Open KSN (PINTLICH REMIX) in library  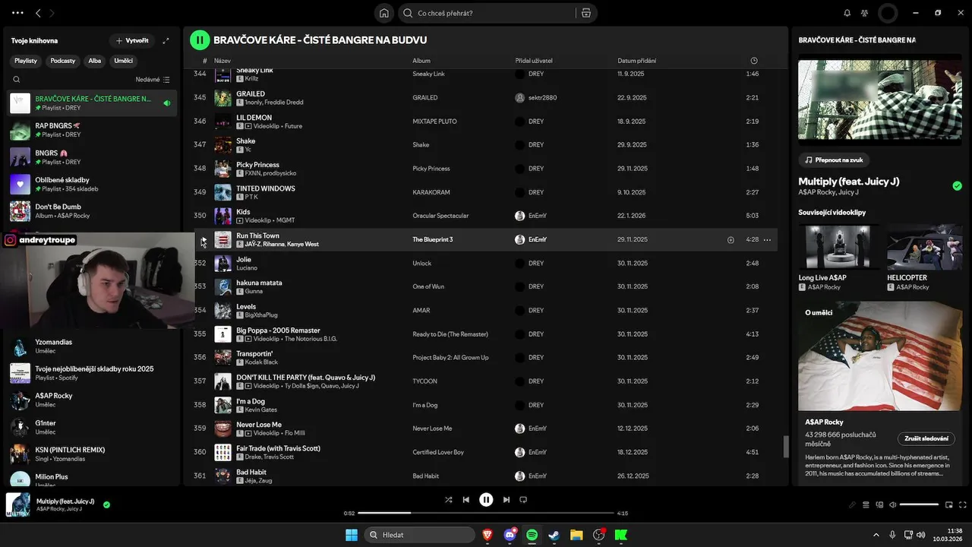[x=93, y=454]
